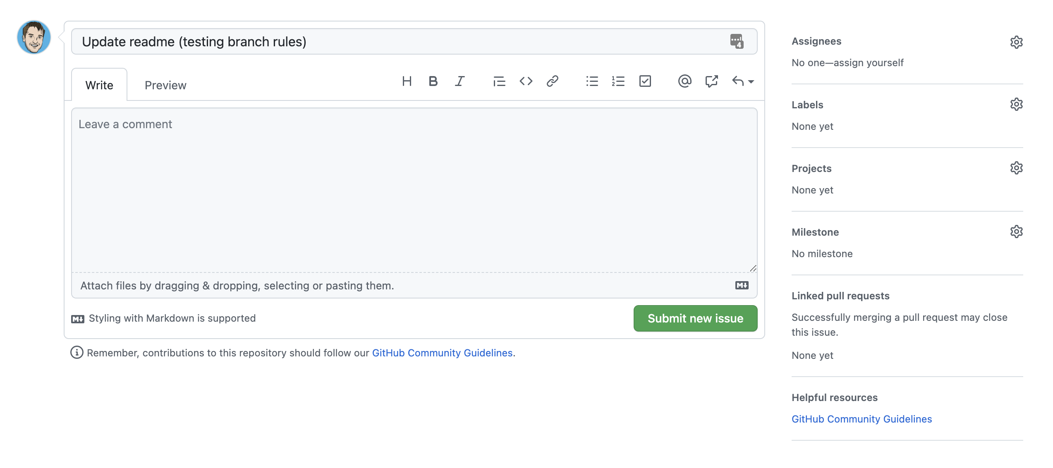Insert a numbered list

618,81
